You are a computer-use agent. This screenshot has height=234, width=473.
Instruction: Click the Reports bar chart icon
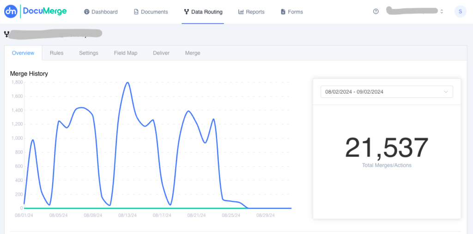(241, 12)
